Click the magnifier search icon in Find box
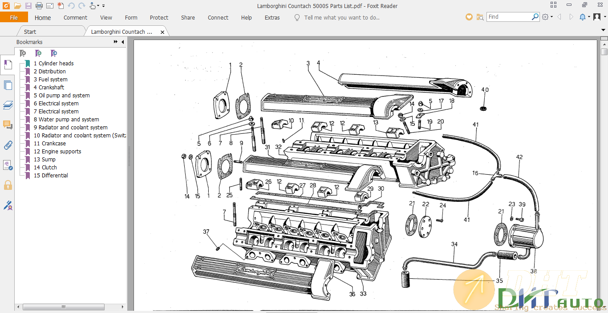 [535, 17]
